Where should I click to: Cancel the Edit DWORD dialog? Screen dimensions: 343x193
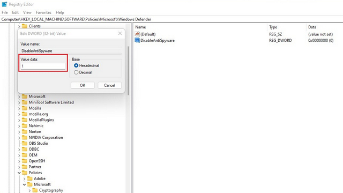(109, 85)
